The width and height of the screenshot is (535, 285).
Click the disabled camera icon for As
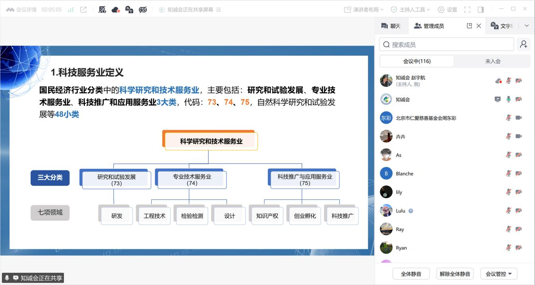tap(518, 155)
